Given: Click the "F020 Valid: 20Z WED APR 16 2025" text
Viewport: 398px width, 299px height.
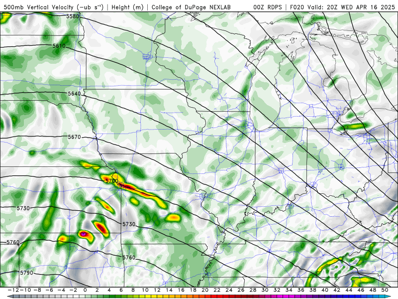Looking at the screenshot, I should click(x=342, y=7).
